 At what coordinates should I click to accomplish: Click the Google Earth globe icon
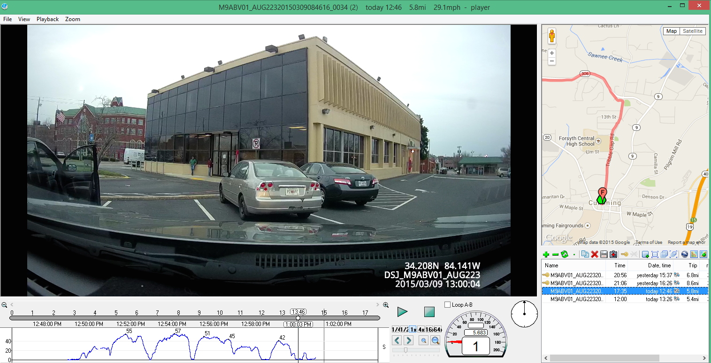tap(684, 254)
